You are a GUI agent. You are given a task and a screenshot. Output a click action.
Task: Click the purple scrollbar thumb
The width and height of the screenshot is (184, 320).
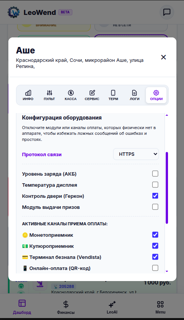tap(167, 188)
